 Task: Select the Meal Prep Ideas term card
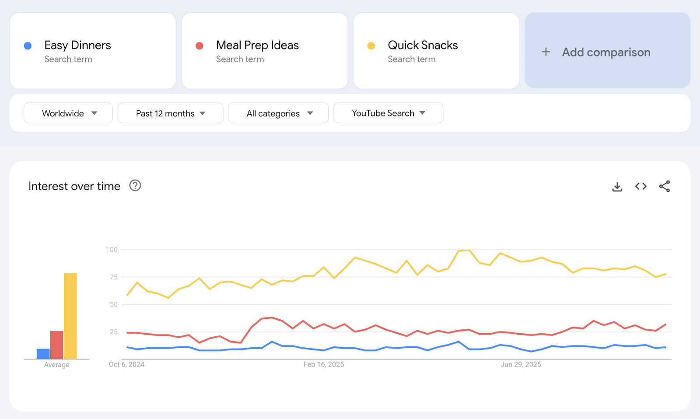tap(264, 51)
